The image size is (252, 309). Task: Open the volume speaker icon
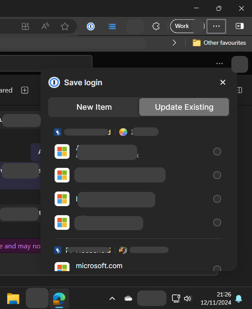[187, 298]
